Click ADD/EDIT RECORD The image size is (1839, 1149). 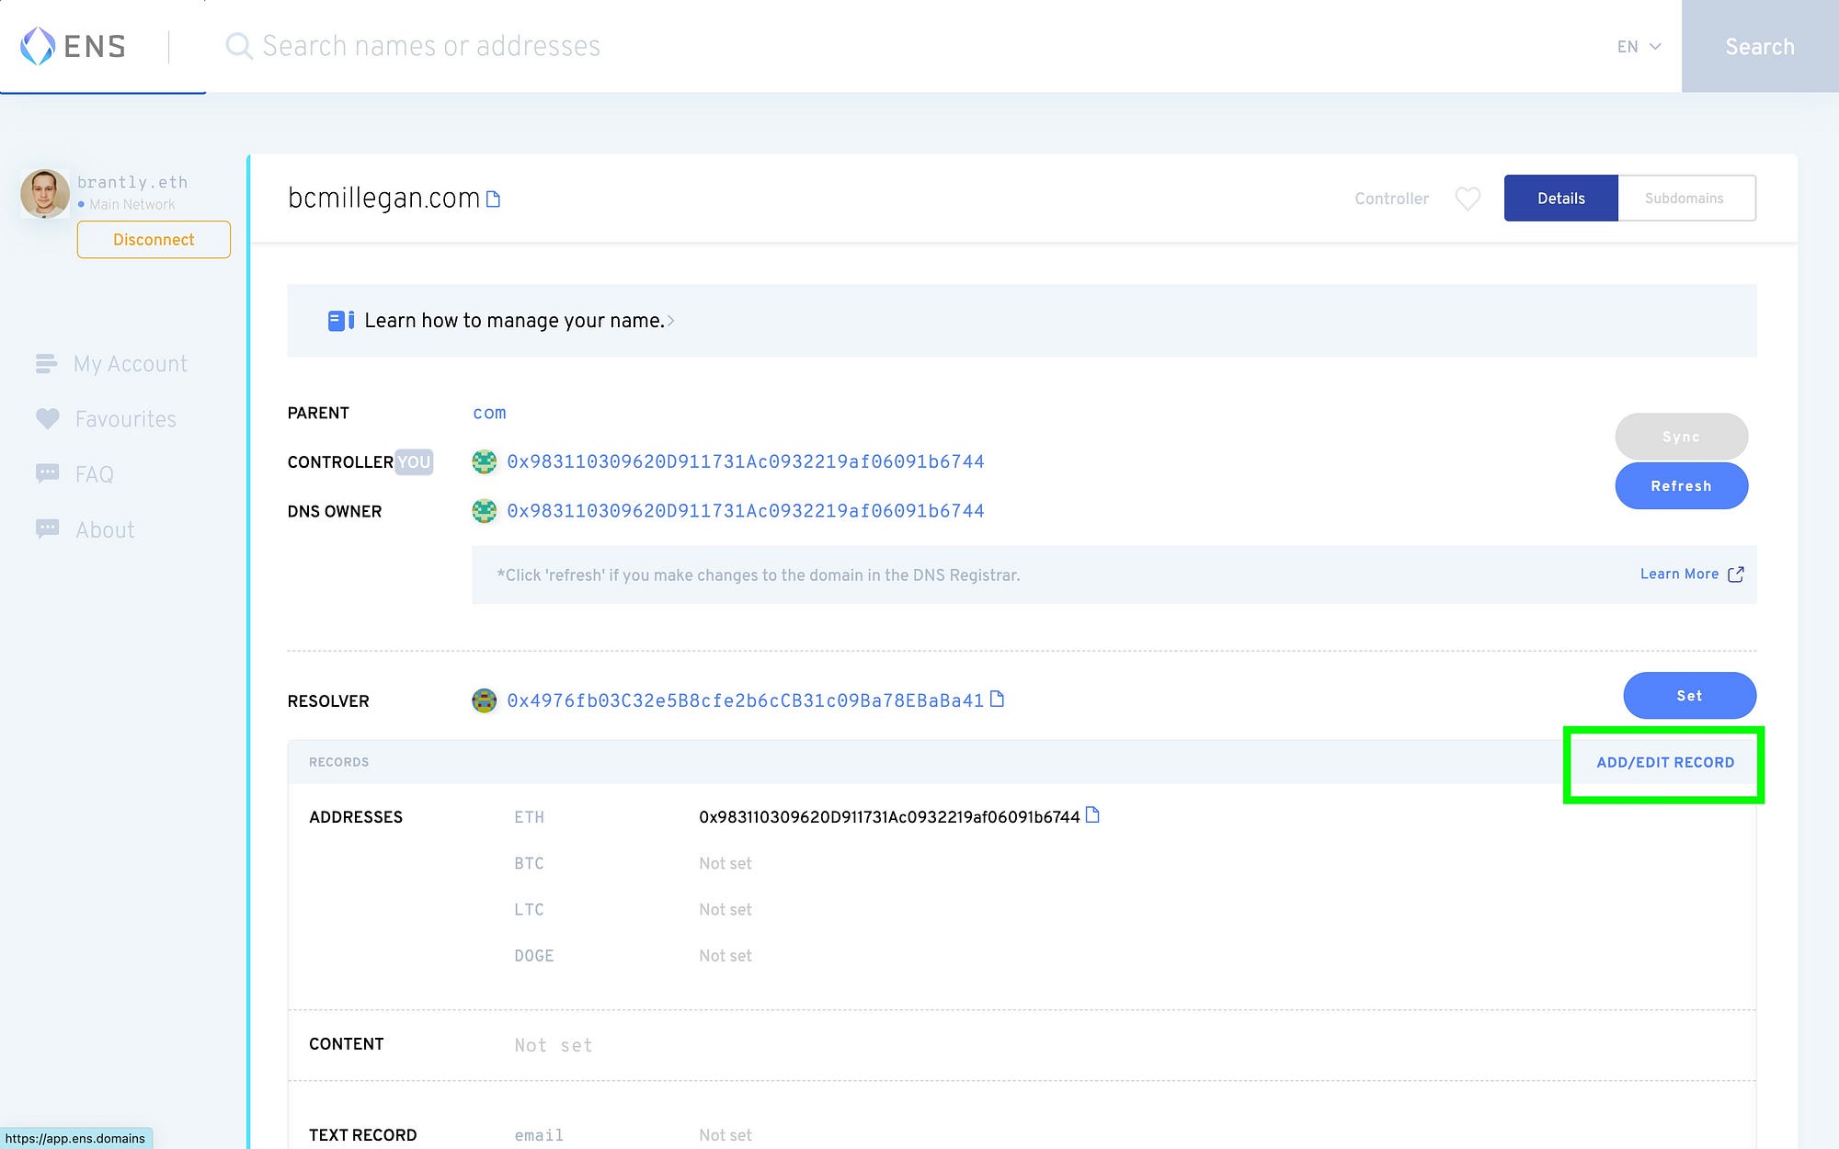pos(1665,763)
